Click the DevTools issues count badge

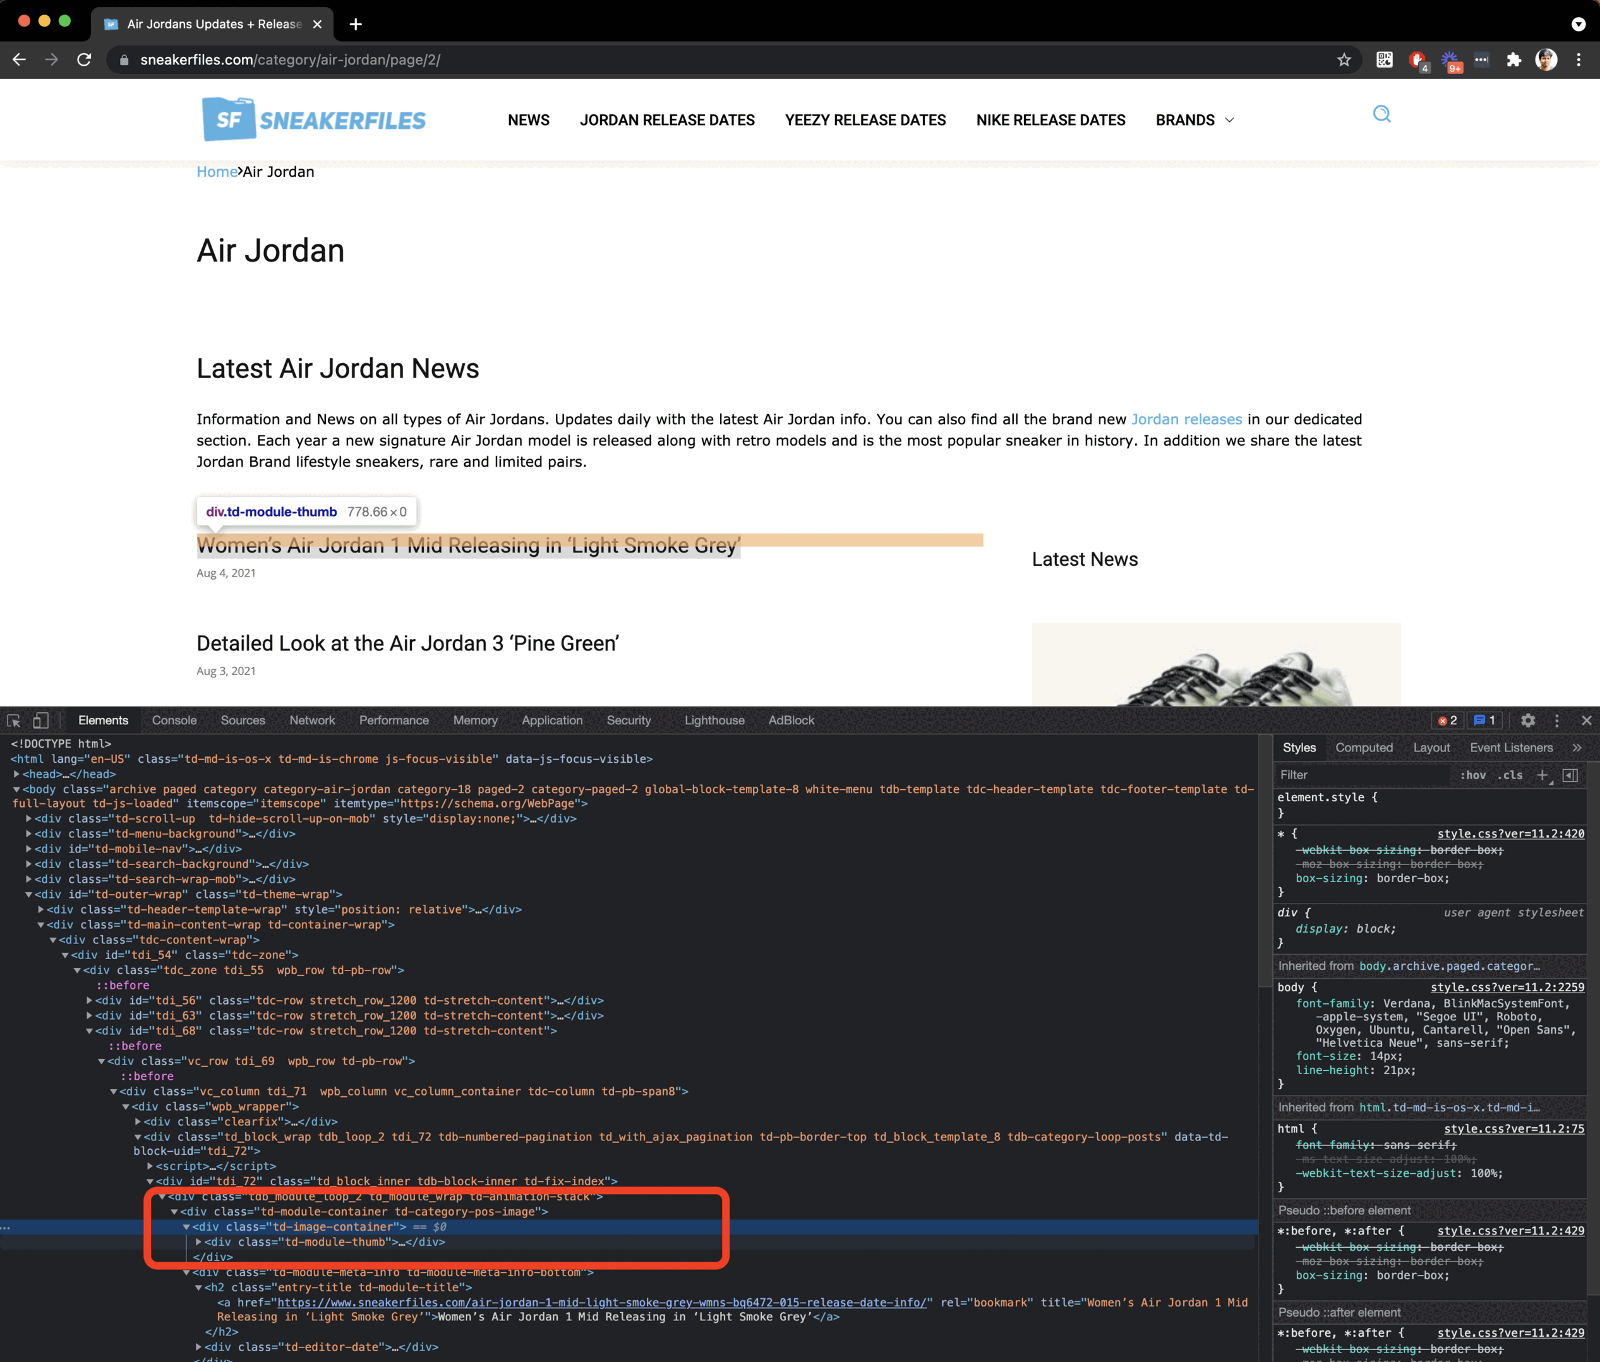tap(1485, 720)
